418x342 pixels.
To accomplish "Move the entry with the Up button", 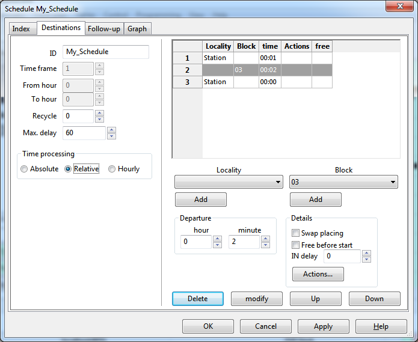I will [x=315, y=299].
